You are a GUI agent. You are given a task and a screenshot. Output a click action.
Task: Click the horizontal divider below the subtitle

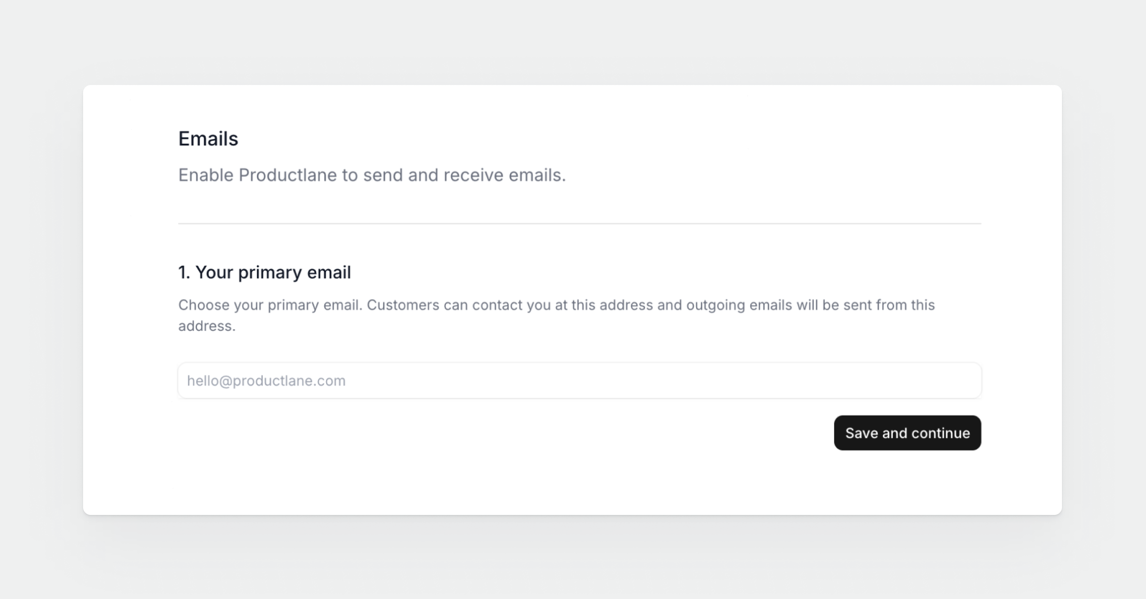point(579,223)
